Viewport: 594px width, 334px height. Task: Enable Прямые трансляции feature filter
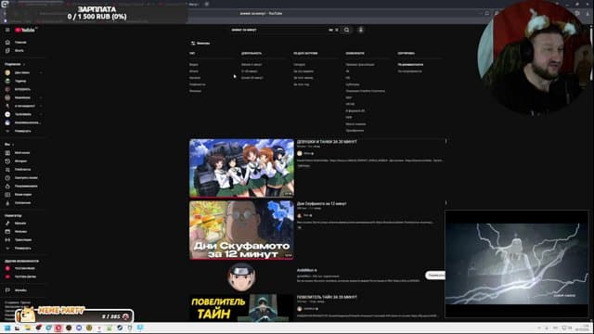360,64
